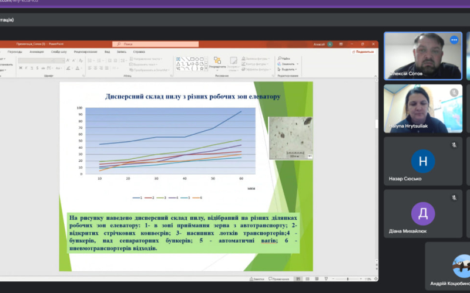The height and width of the screenshot is (293, 470).
Task: Start slide show from status bar
Action: point(326,279)
